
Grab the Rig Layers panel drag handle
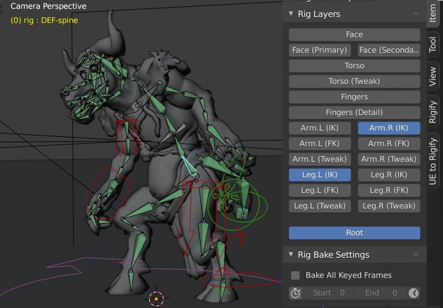[x=416, y=13]
